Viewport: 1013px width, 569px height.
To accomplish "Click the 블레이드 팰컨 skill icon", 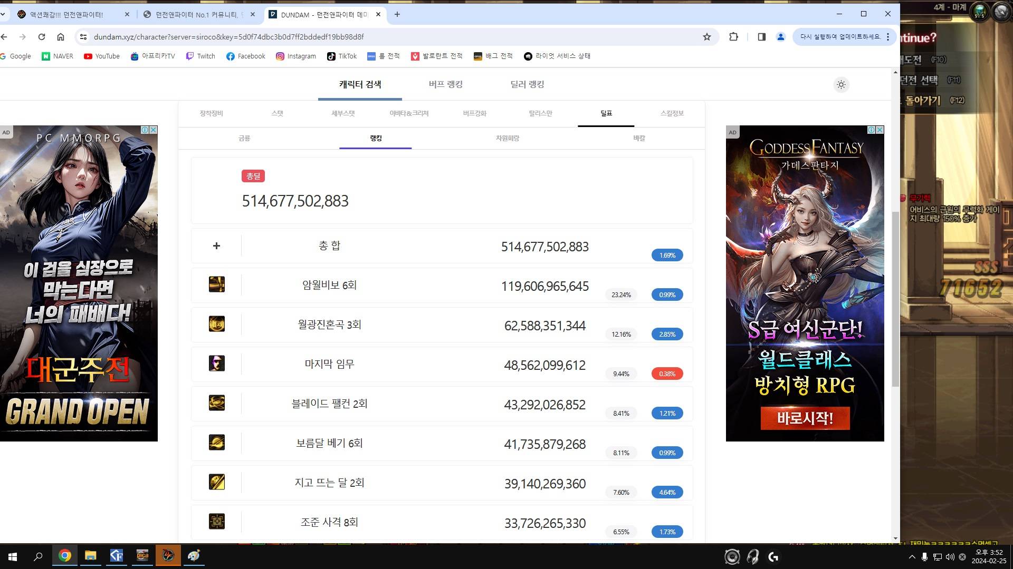I will point(217,403).
